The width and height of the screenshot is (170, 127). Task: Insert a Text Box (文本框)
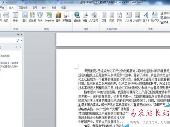pos(129,18)
